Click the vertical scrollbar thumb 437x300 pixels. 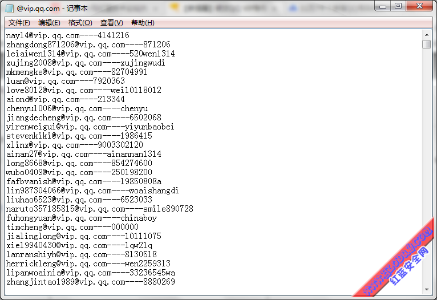(427, 44)
